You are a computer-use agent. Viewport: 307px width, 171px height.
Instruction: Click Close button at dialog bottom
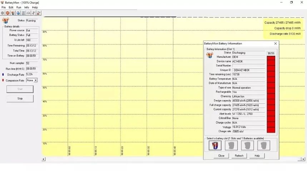pos(221,156)
